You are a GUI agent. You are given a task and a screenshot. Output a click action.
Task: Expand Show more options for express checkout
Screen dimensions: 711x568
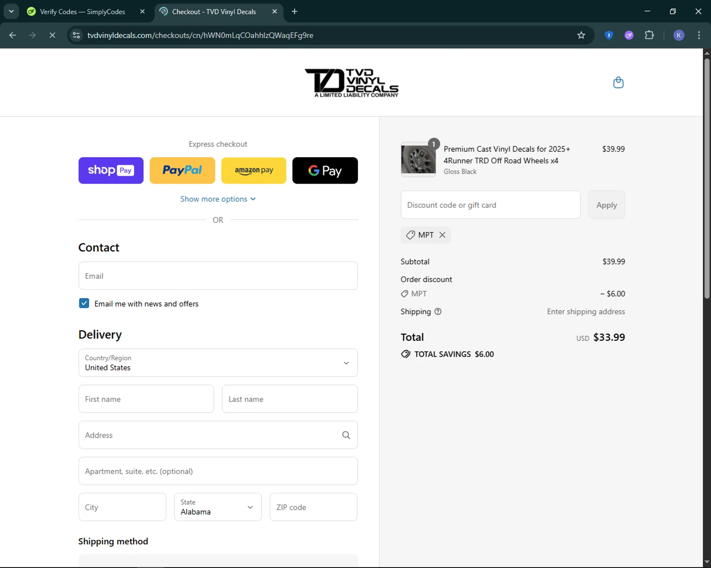coord(218,199)
